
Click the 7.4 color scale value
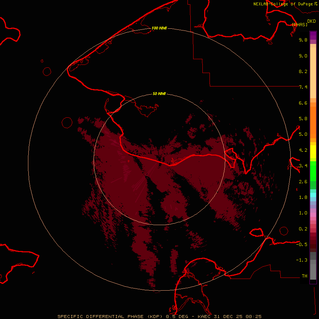click(x=303, y=87)
